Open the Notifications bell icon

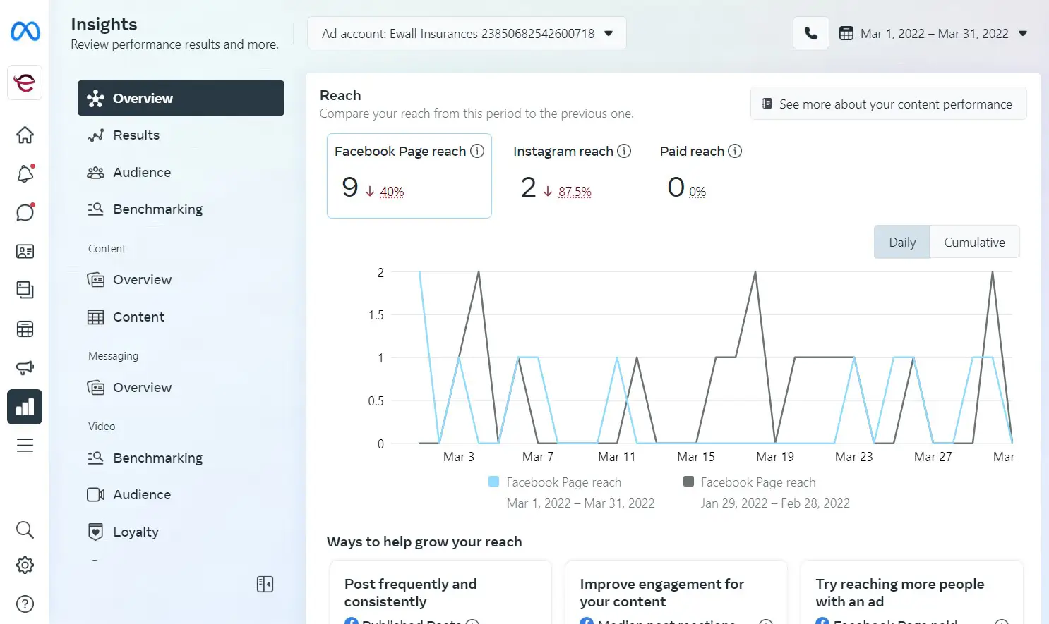(25, 173)
